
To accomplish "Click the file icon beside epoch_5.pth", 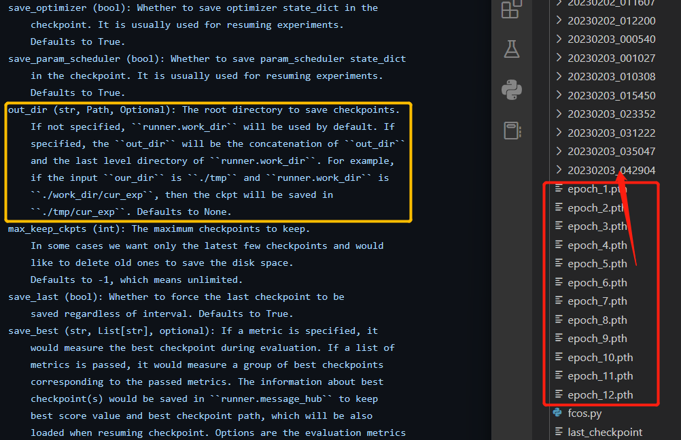I will coord(559,263).
